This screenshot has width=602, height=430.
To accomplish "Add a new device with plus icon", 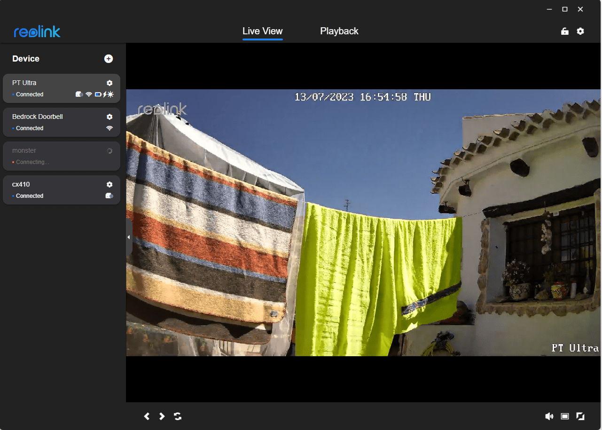I will coord(109,59).
